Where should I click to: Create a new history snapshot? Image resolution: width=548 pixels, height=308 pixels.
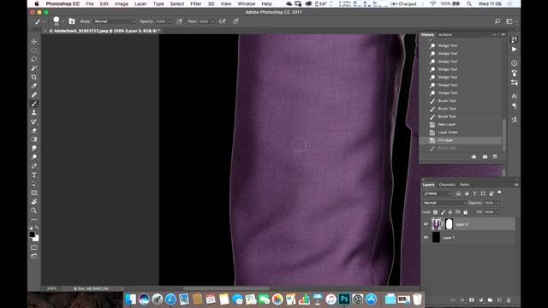coord(485,157)
